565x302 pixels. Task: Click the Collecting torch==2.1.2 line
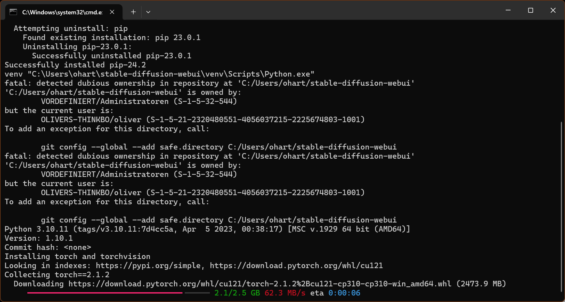(x=57, y=275)
